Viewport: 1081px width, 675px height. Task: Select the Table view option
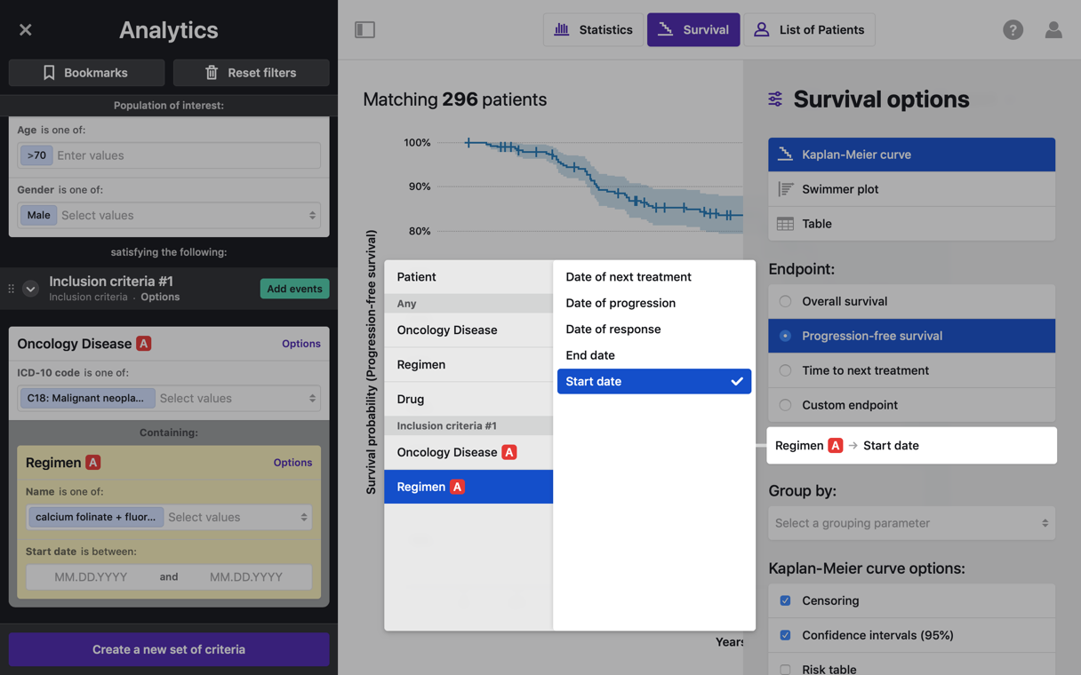(x=911, y=224)
